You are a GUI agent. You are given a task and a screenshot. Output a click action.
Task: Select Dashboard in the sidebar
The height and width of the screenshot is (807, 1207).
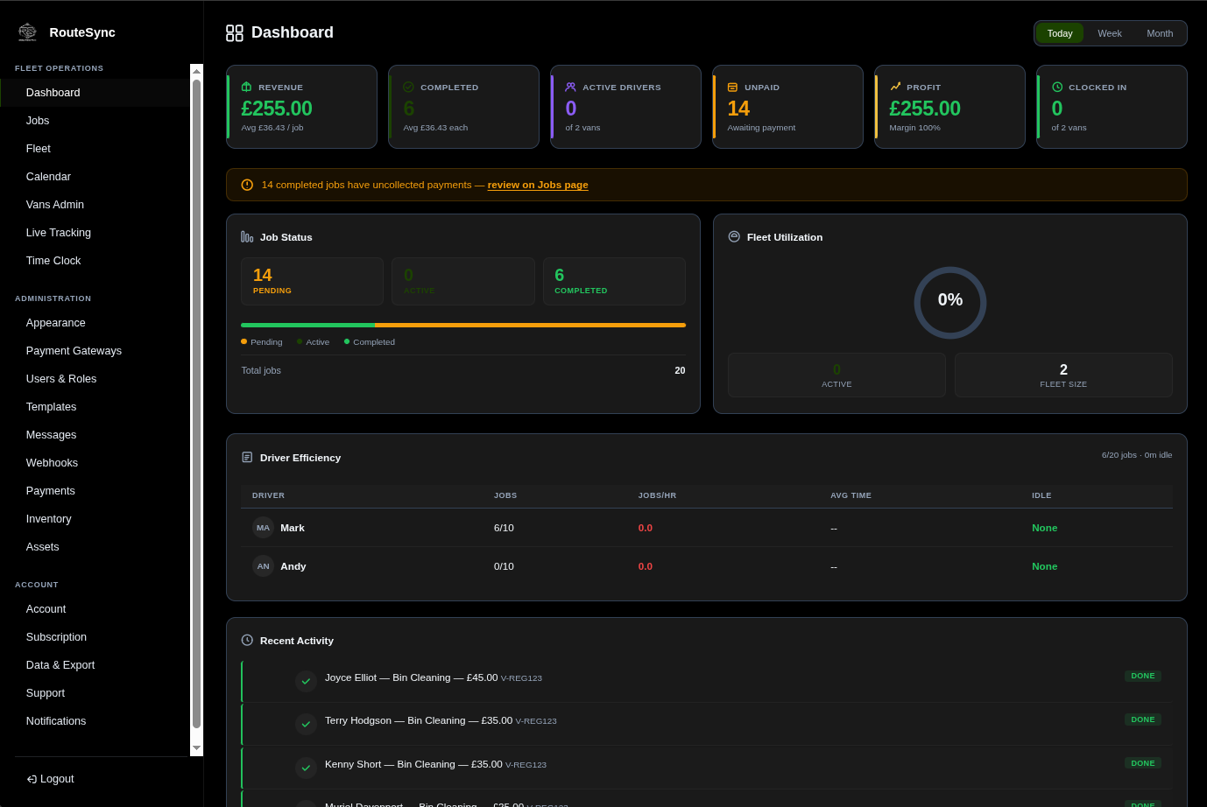click(x=95, y=93)
